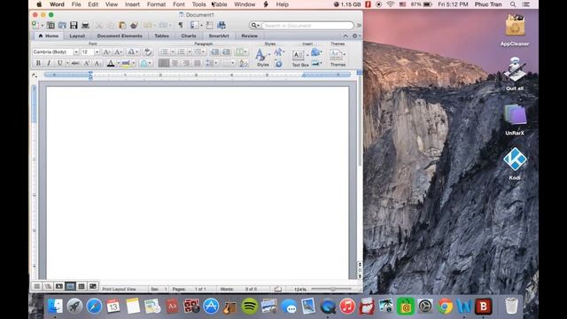The width and height of the screenshot is (567, 319).
Task: Click the Text Box button
Action: [x=300, y=58]
